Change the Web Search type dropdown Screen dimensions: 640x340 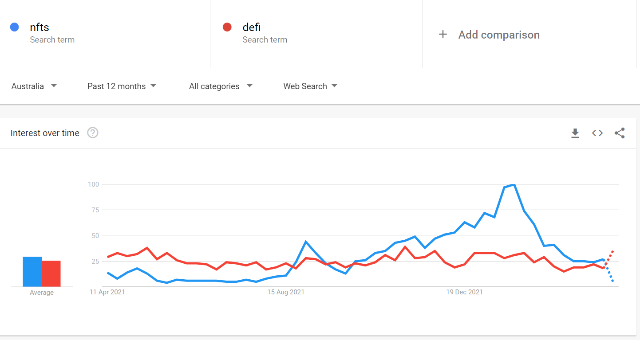310,86
